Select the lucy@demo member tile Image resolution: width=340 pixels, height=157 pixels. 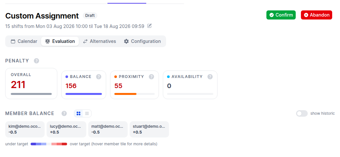click(x=66, y=129)
